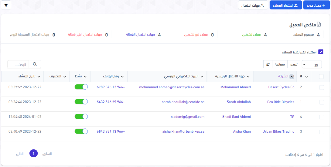Select the Eco Ride Bicycles row checkbox
The width and height of the screenshot is (331, 167).
point(322,102)
